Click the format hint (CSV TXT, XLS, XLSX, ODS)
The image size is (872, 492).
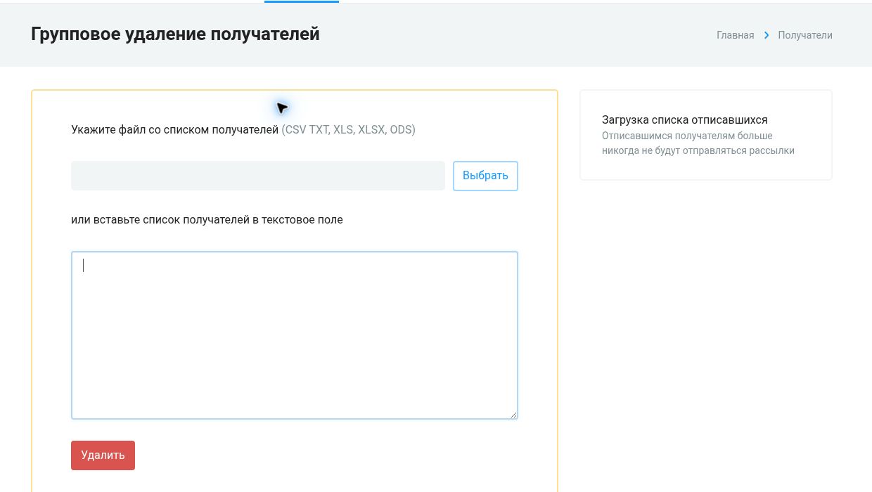click(349, 130)
